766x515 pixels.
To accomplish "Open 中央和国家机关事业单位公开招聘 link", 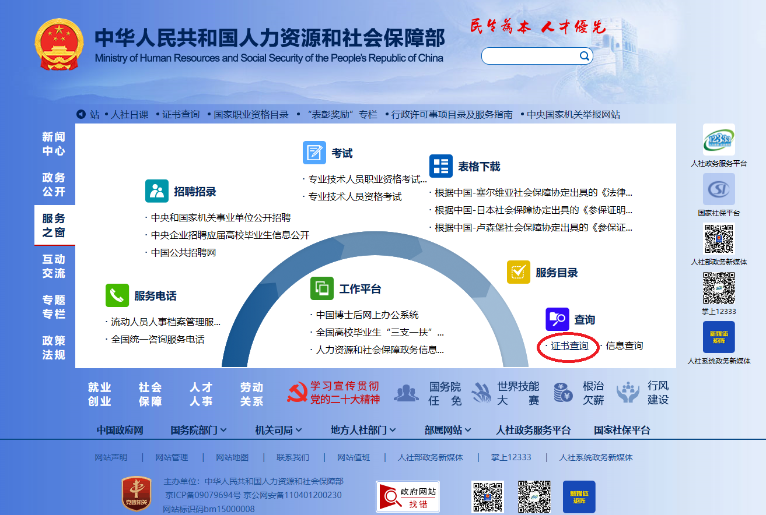I will (221, 218).
